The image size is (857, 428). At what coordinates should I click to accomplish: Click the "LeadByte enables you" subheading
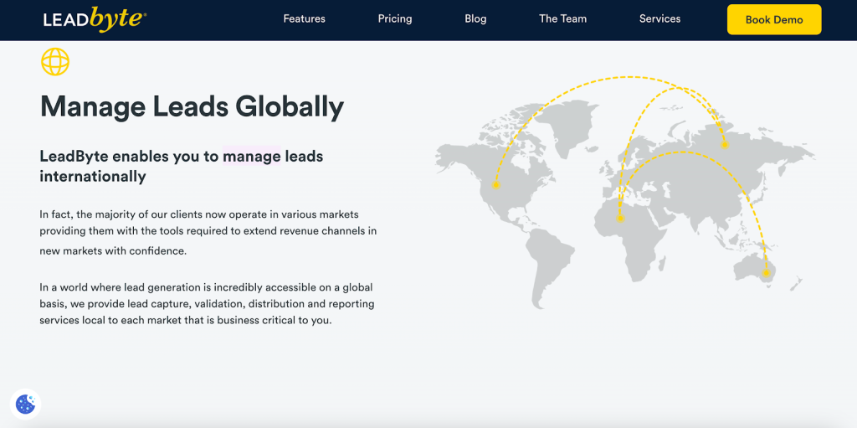[x=182, y=167]
